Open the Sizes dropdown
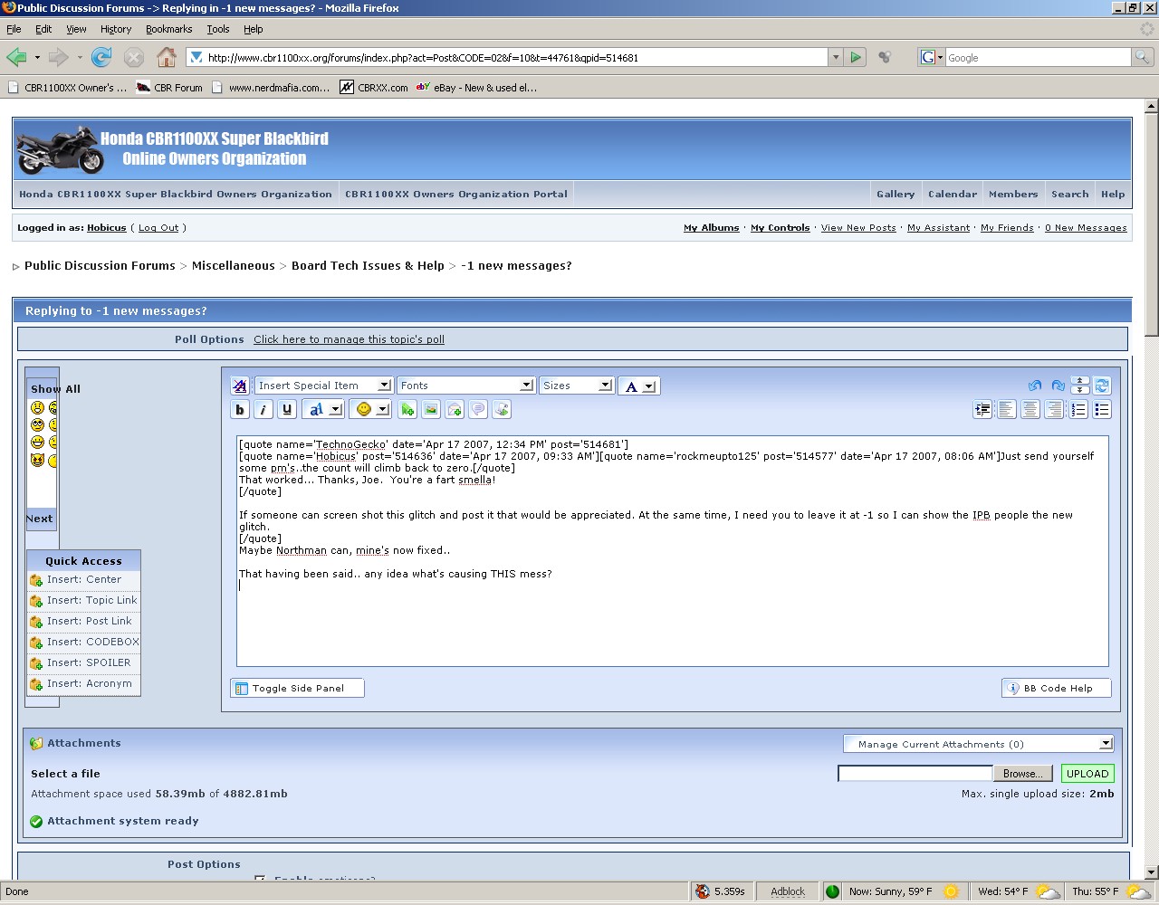This screenshot has width=1159, height=905. [x=577, y=386]
